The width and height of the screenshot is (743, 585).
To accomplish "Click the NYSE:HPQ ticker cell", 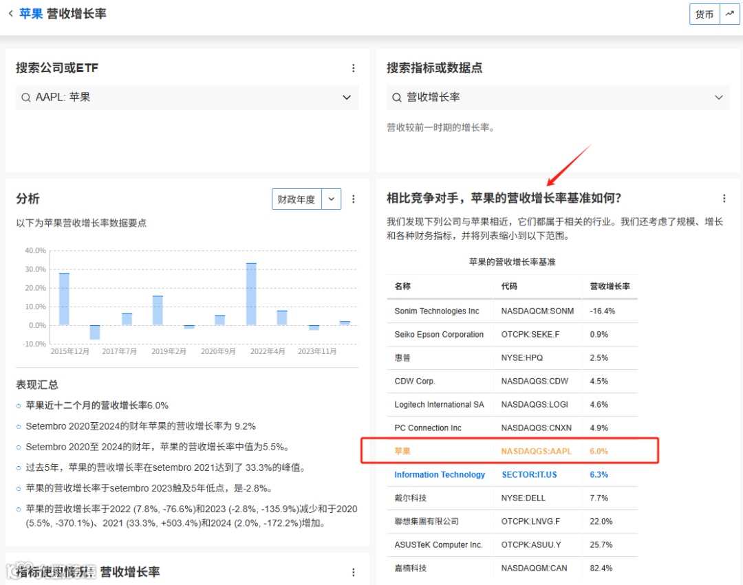I will (x=521, y=358).
